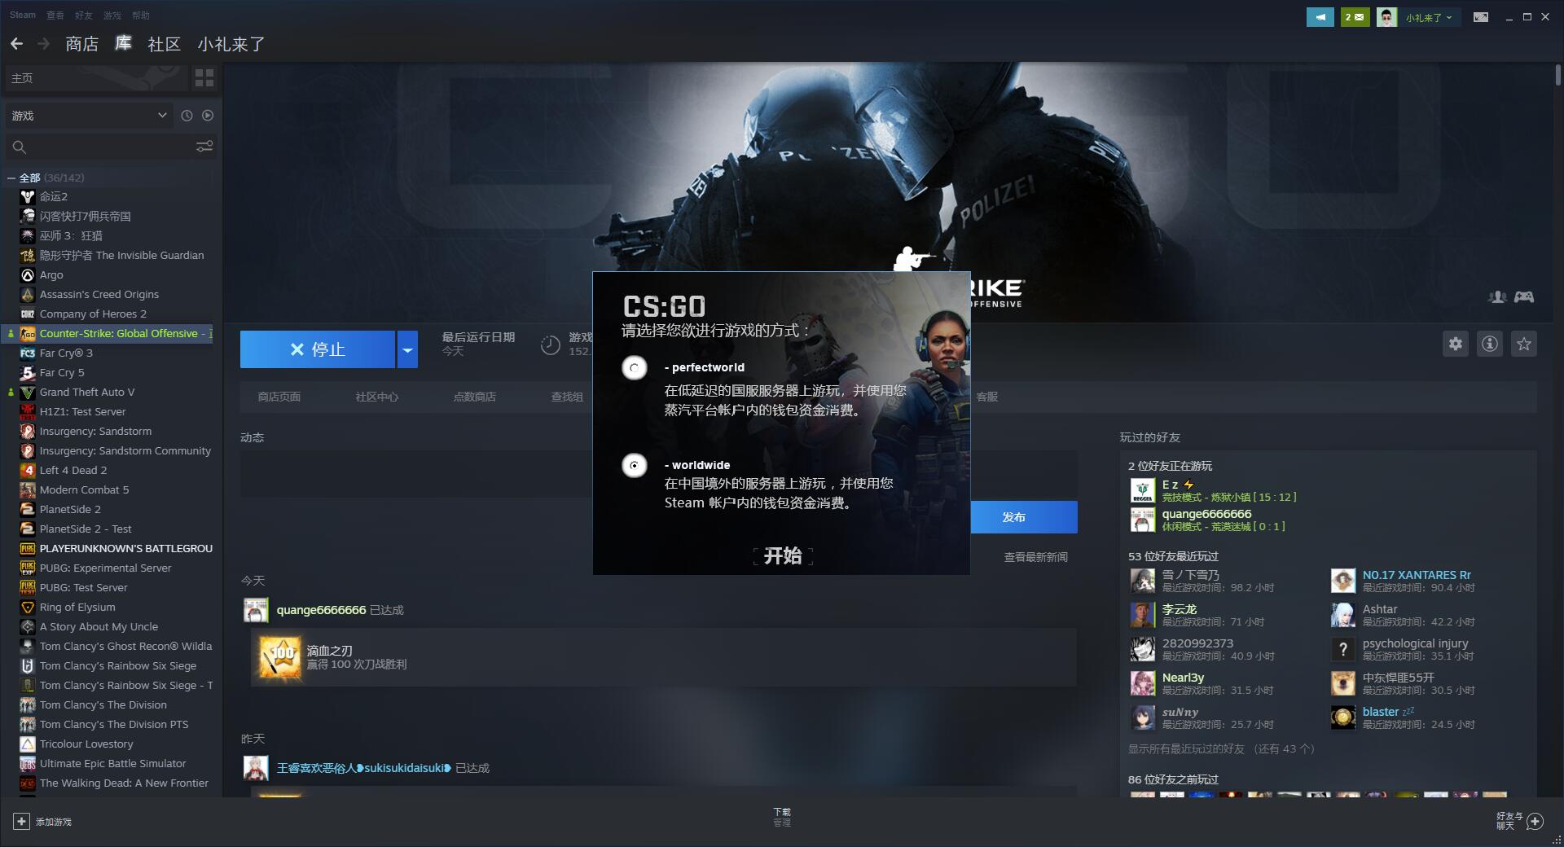Open the 小礼来了 account dropdown

[1429, 16]
